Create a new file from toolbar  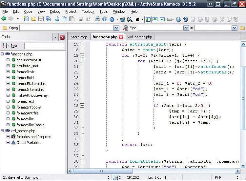[x=27, y=19]
